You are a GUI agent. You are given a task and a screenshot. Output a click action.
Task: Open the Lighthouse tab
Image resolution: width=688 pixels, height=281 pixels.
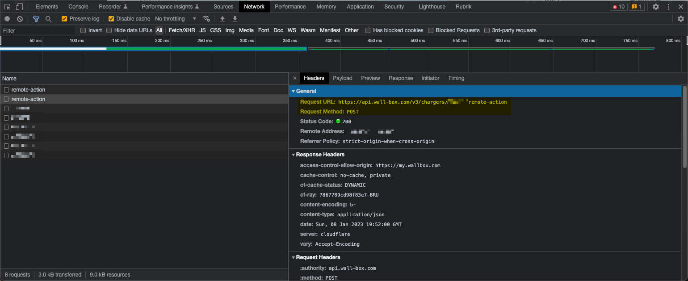(432, 7)
